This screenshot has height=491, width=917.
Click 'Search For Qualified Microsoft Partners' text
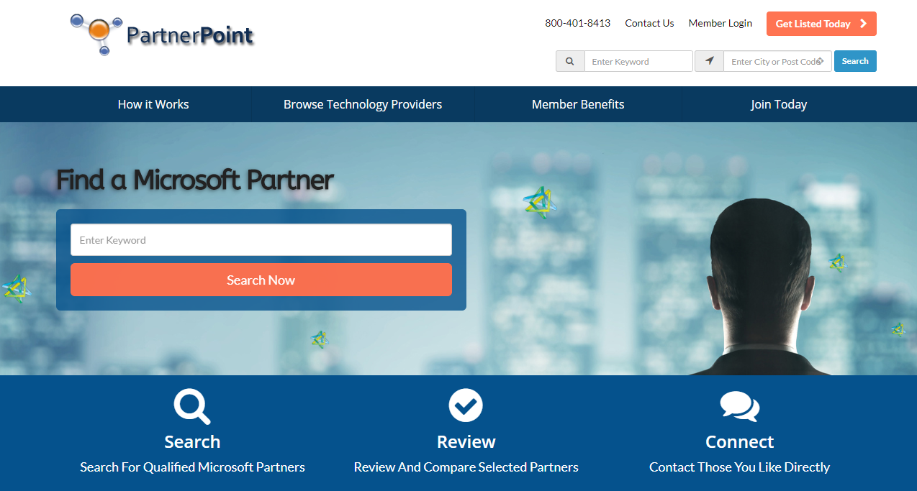192,467
